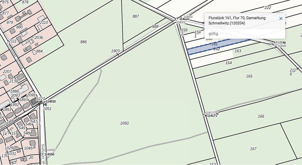The image size is (302, 165).
Task: Select survey point marker 114010
Action: [x=44, y=102]
